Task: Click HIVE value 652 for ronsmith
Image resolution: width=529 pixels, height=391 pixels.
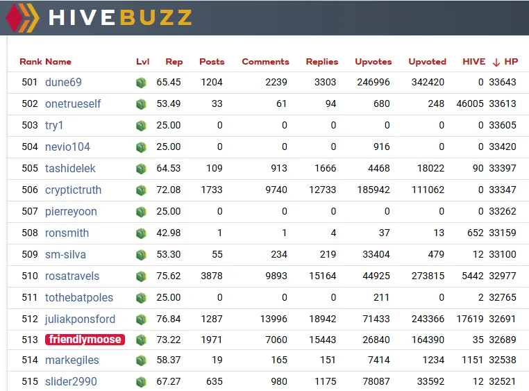Action: click(x=476, y=233)
